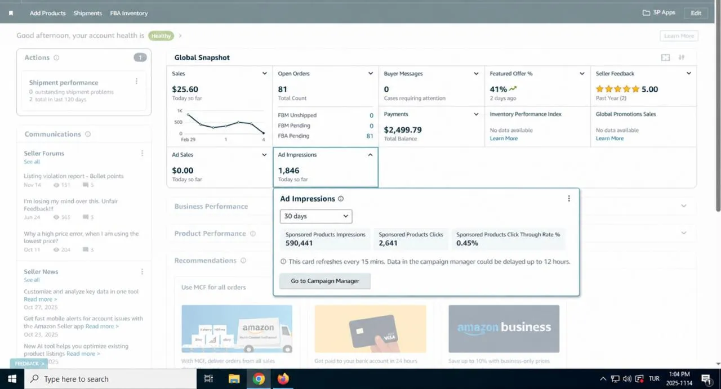Click the Product Performance info icon
Image resolution: width=721 pixels, height=389 pixels.
253,234
